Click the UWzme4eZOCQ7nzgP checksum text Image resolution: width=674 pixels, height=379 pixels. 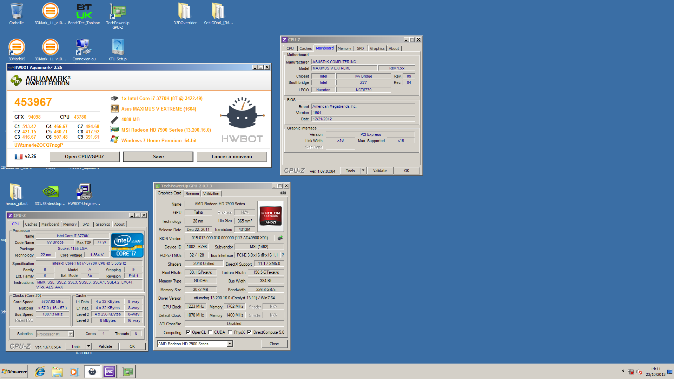39,145
